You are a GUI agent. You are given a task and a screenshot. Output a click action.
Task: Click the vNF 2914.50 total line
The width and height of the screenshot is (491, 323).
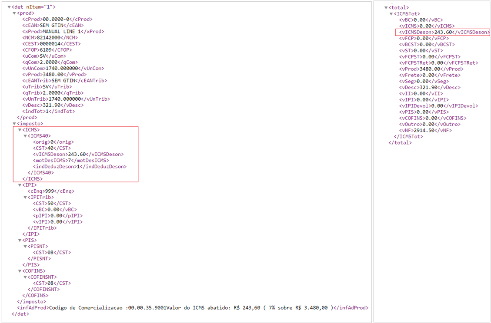(424, 130)
